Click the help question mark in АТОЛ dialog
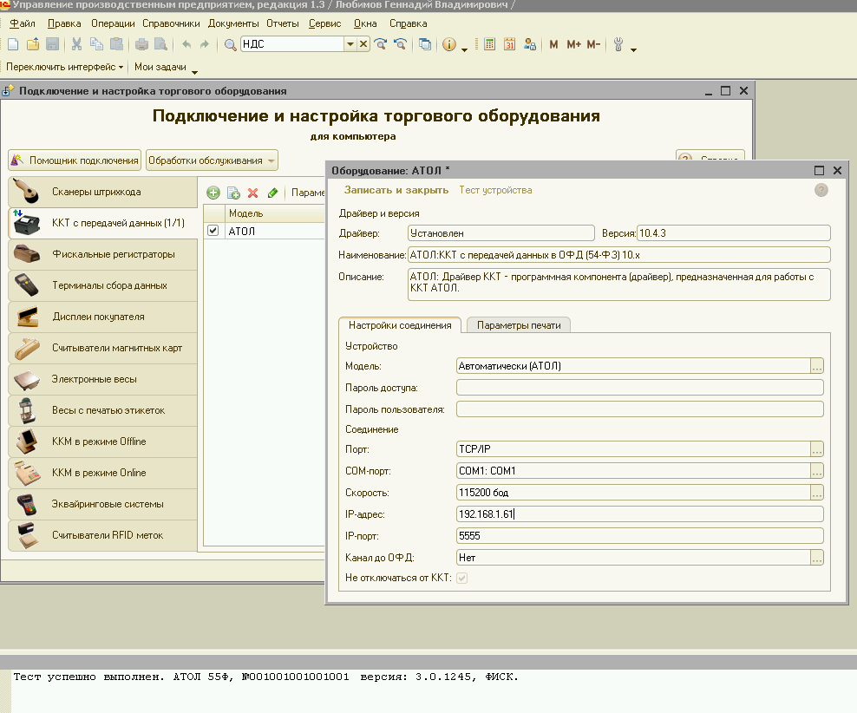 [821, 190]
